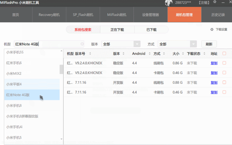Screen dimensions: 232x145
Task: Sort by 下载状态 column arrows
Action: [204, 54]
